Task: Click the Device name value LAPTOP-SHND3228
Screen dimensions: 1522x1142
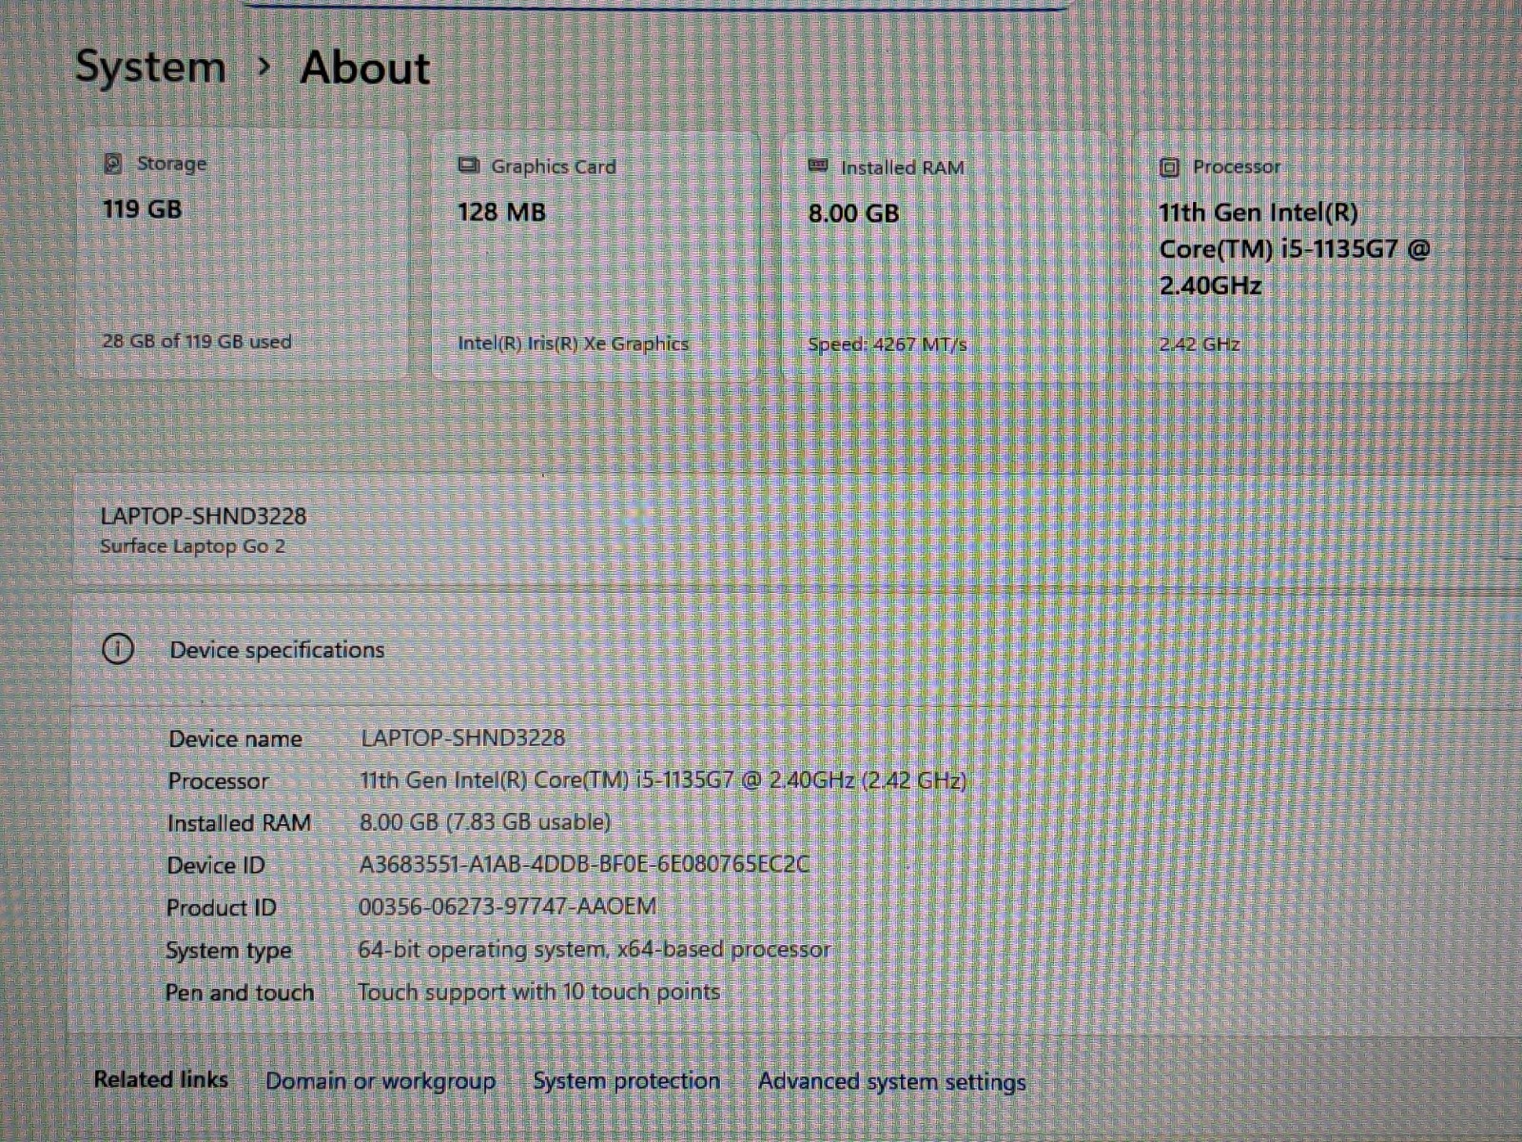Action: point(462,738)
